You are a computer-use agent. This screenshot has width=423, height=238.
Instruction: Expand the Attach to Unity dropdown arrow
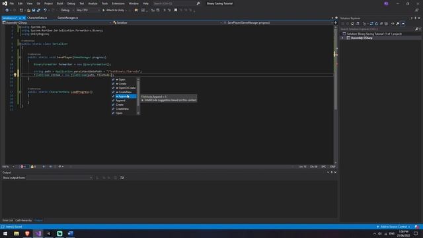126,11
